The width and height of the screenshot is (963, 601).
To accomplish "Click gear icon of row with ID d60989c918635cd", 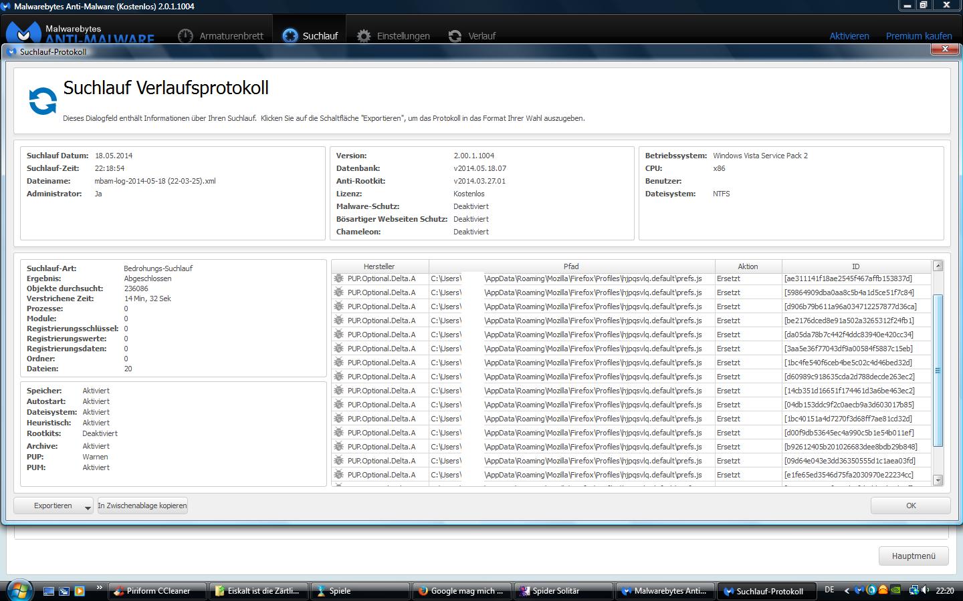I will pos(338,377).
